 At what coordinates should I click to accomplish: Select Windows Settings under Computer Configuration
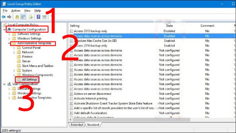29,38
